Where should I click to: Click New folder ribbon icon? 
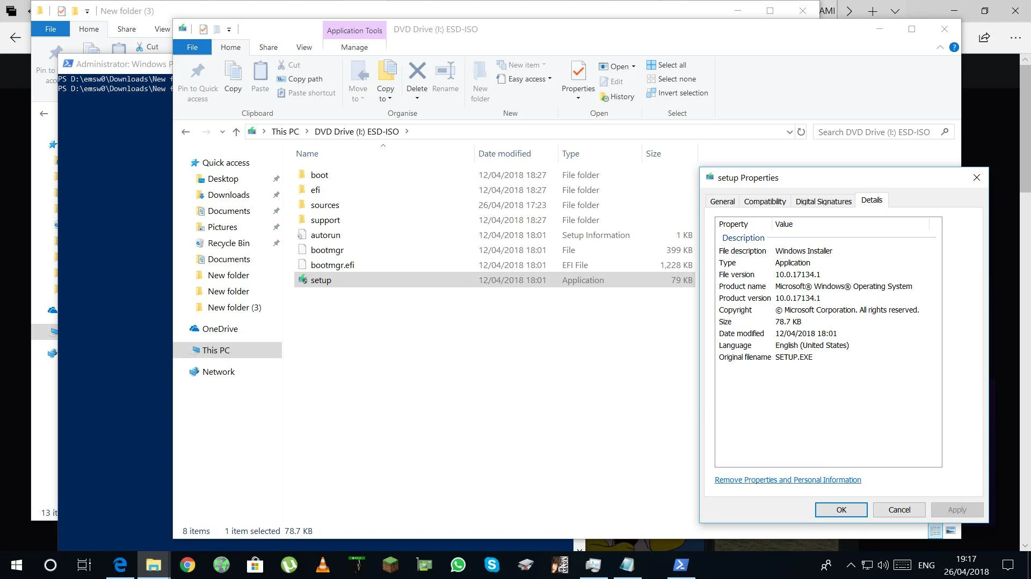coord(480,70)
